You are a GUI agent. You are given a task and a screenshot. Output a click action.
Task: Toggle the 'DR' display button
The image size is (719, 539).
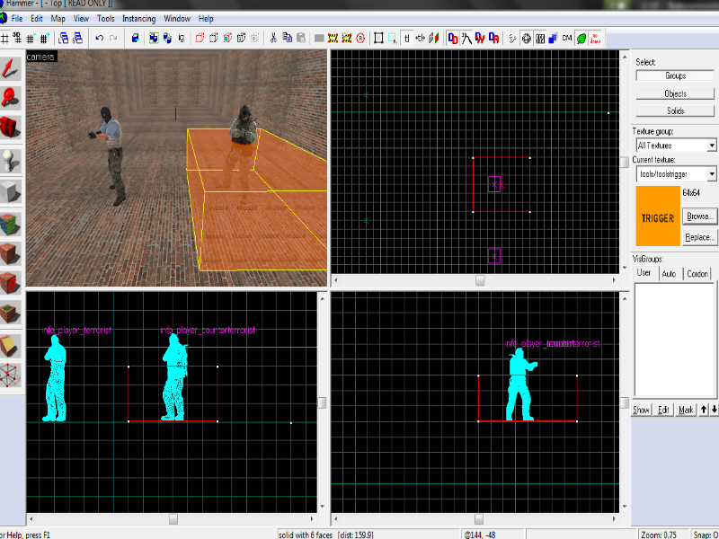493,38
